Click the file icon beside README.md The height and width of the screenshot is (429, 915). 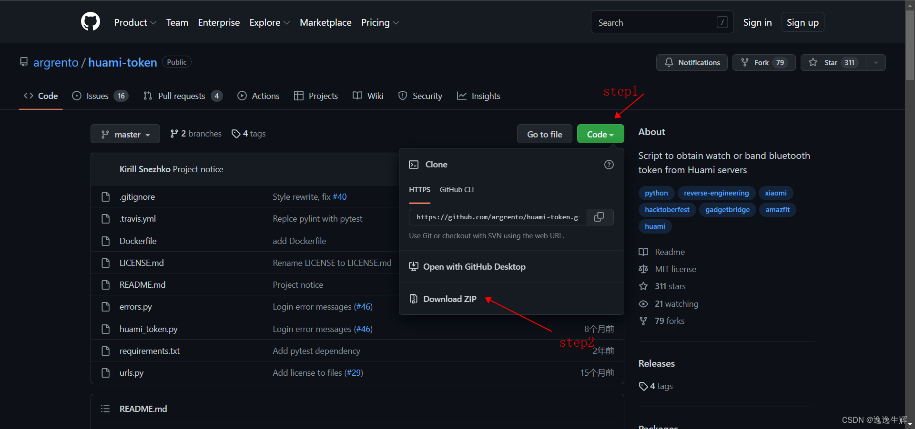[106, 285]
